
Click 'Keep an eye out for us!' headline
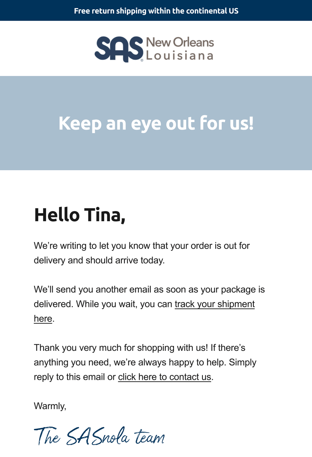[x=156, y=123]
